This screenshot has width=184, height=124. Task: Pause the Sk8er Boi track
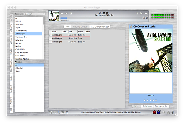(x=137, y=13)
